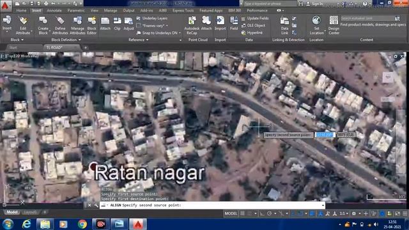The width and height of the screenshot is (409, 230).
Task: Click the Plot printer icon in quick access toolbar
Action: [x=46, y=4]
